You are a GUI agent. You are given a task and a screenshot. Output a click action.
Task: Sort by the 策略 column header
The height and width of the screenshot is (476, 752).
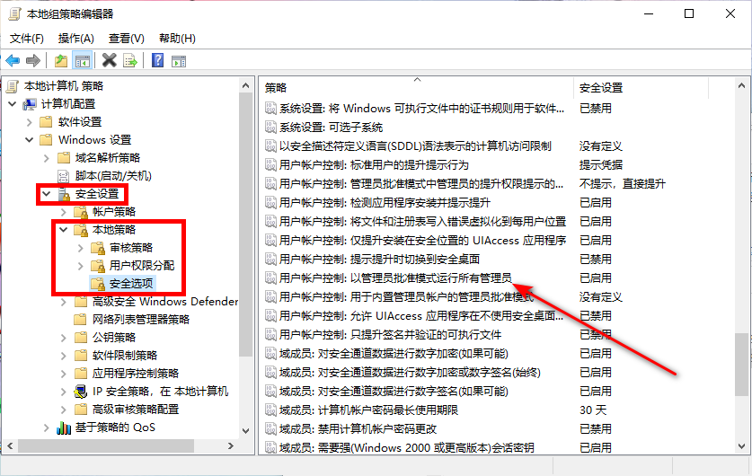[416, 88]
